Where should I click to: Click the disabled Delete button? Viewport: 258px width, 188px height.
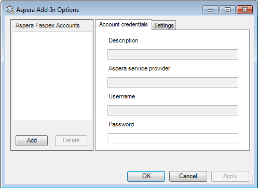point(71,140)
